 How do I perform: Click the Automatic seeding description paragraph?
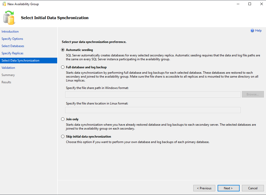click(163, 57)
